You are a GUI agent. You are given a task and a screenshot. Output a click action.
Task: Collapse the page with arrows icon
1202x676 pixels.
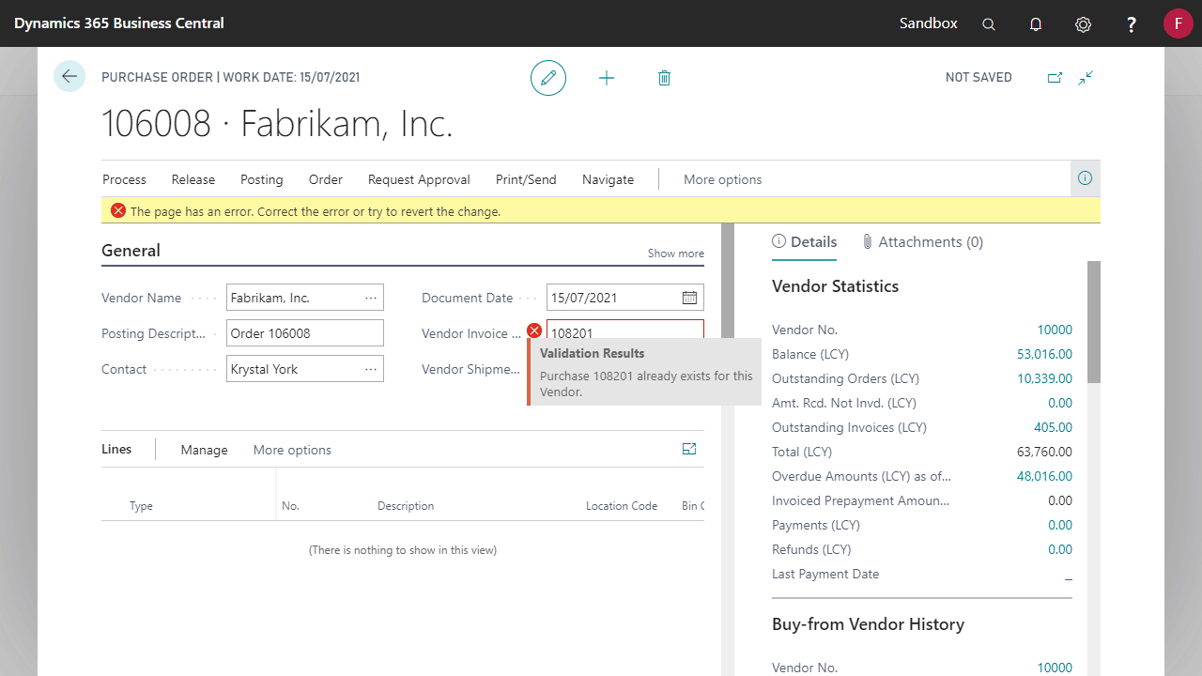point(1086,78)
